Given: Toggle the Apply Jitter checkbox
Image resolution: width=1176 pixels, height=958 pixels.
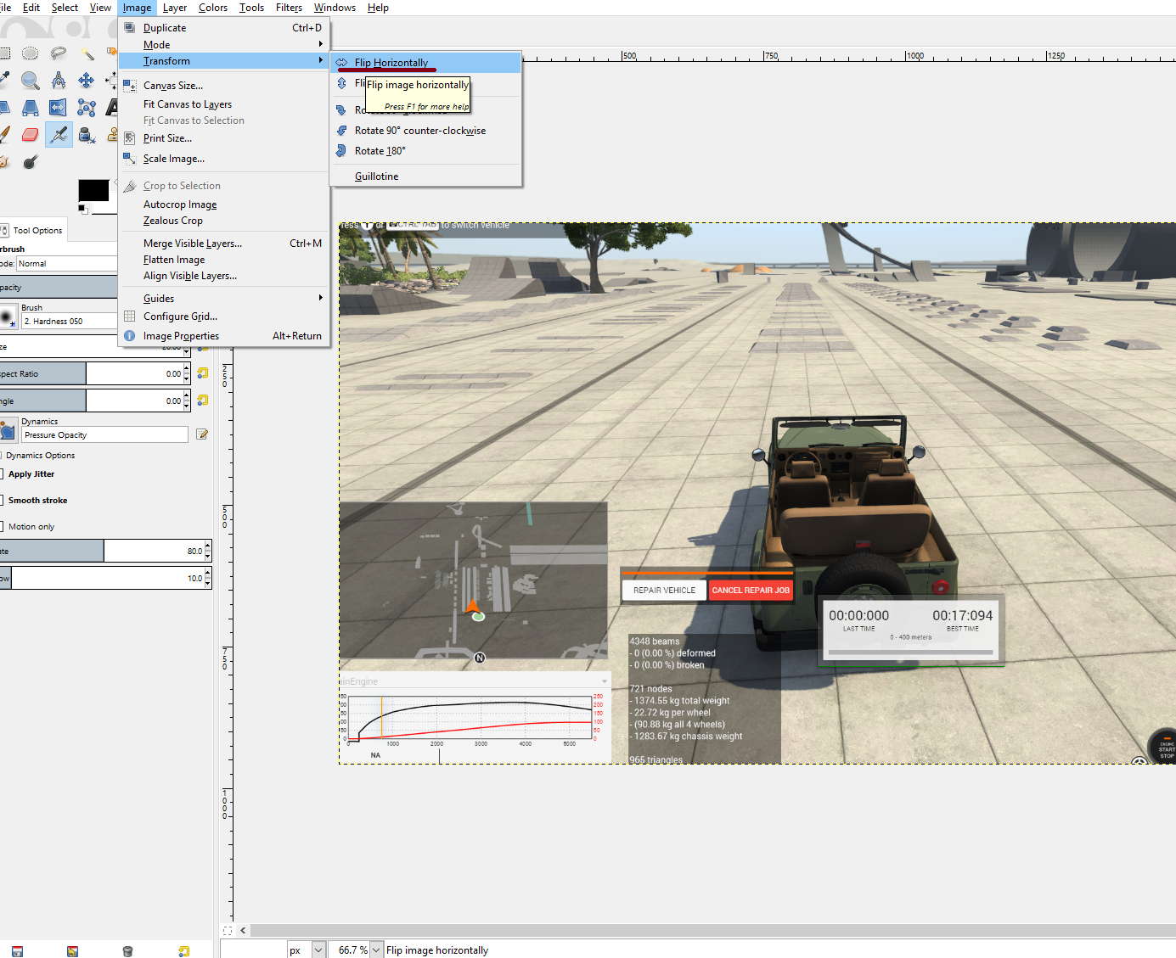Looking at the screenshot, I should pos(2,474).
